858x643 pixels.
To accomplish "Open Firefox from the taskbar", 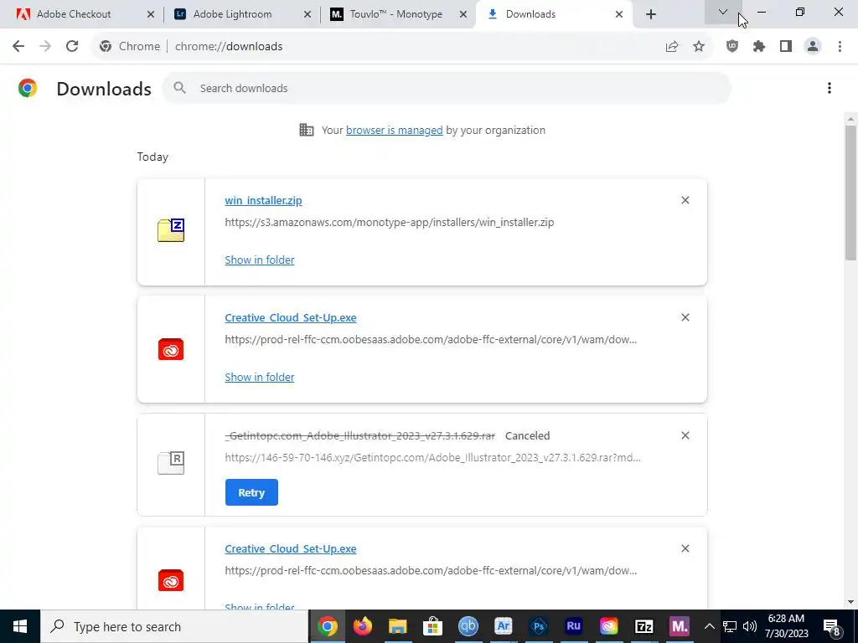I will (x=362, y=626).
